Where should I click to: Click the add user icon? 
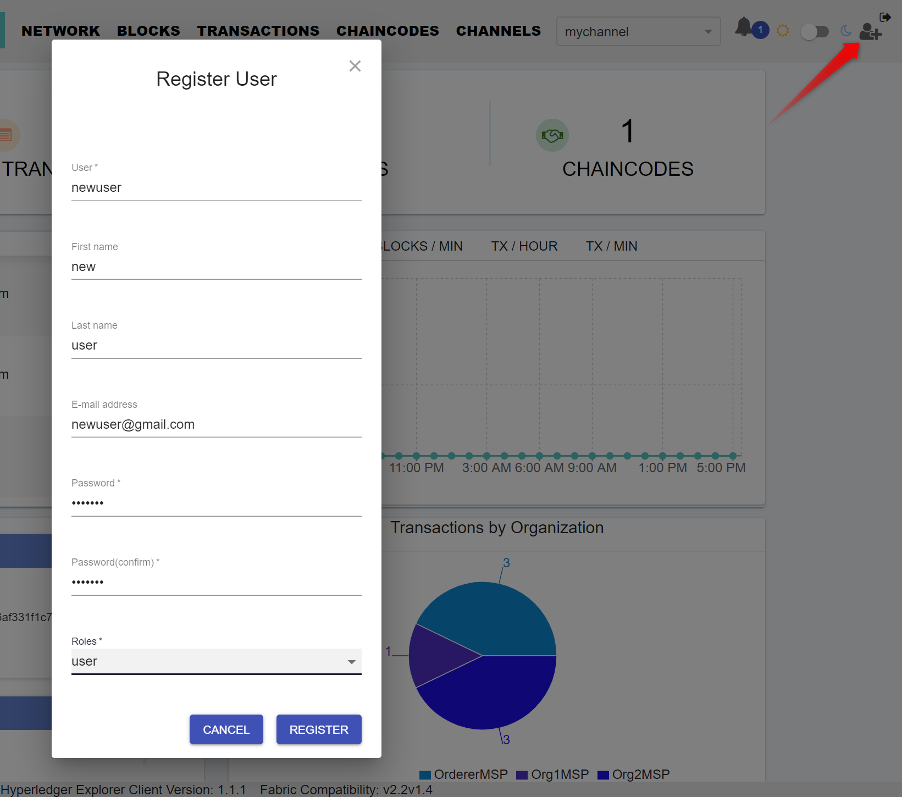coord(871,32)
